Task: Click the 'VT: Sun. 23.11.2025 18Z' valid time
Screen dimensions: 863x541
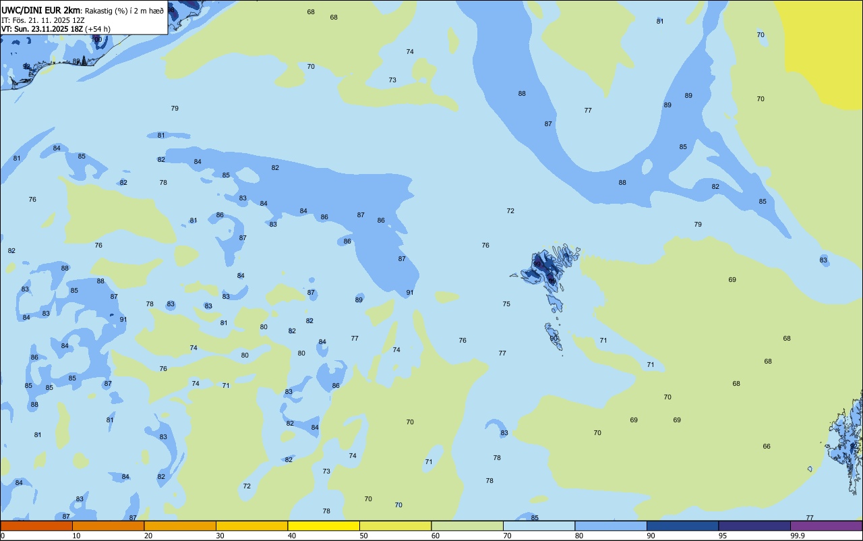Action: click(x=42, y=29)
